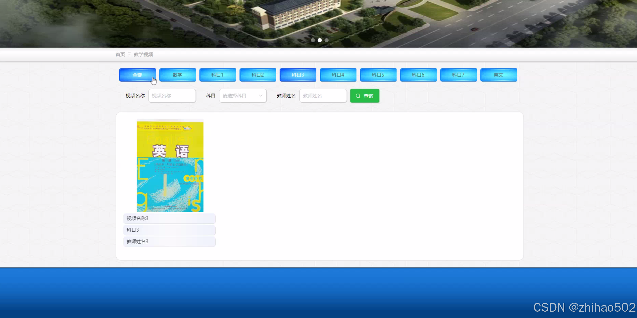The height and width of the screenshot is (318, 637).
Task: Click the dropdown chevron arrow for 科目
Action: 260,96
